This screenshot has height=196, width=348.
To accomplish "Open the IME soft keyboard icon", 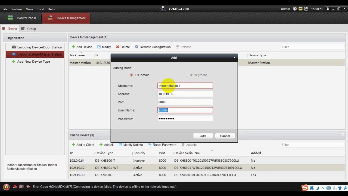I will coord(328,188).
